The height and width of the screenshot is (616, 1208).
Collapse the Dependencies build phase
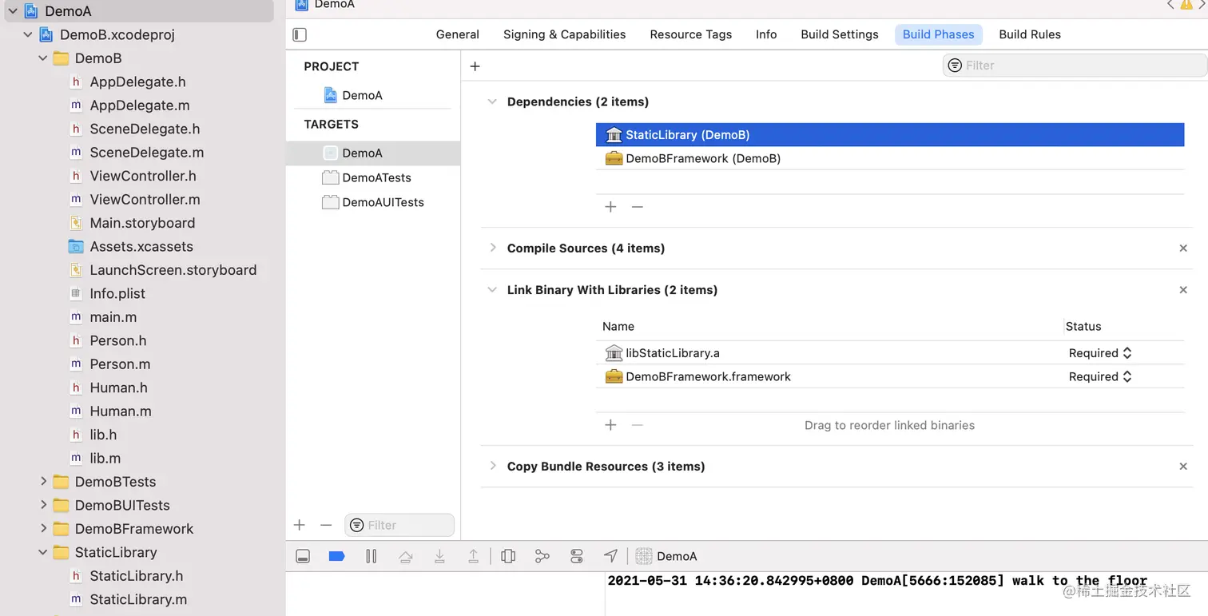(492, 101)
